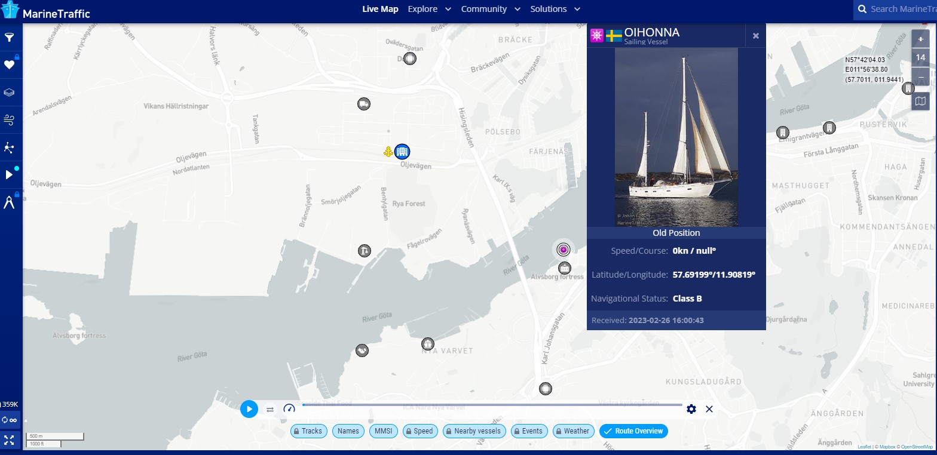The image size is (937, 455).
Task: Open the weather wind icon in sidebar
Action: pos(10,120)
